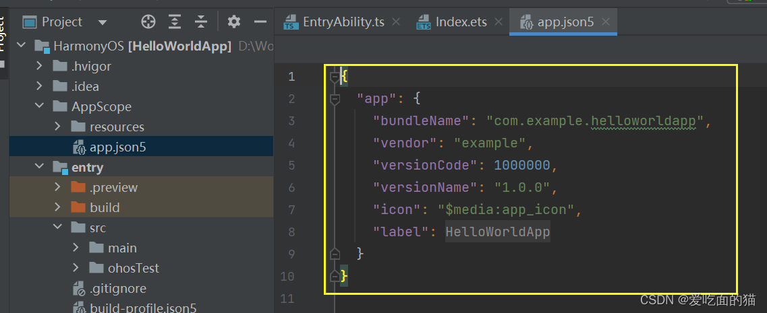Click the versionCode value 1000000
This screenshot has width=767, height=313.
tap(522, 166)
